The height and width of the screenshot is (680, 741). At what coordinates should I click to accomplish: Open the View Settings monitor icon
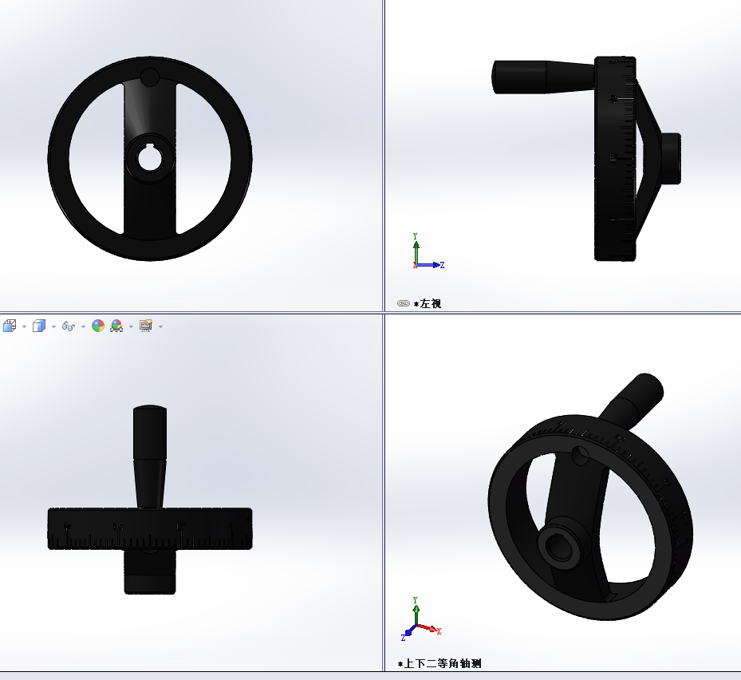point(146,326)
